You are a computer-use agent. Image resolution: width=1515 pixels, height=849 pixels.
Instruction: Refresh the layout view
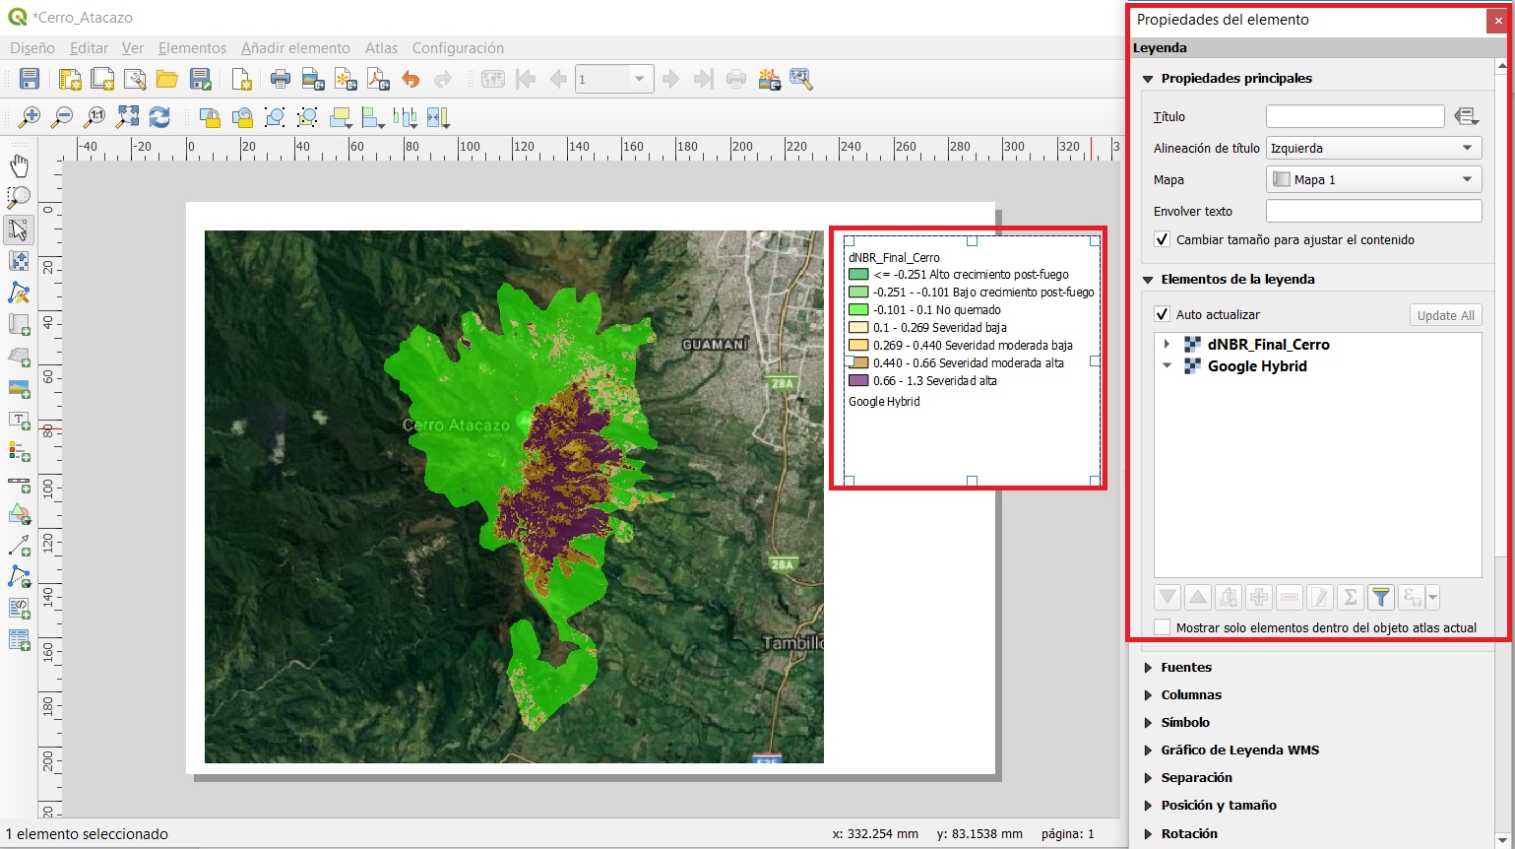click(x=159, y=117)
